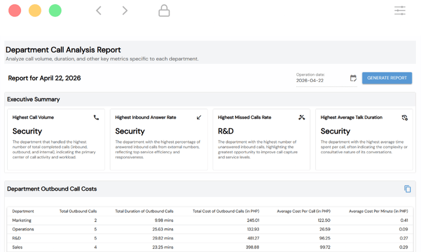The image size is (421, 252).
Task: Sort by Total Outbound Calls column header
Action: coord(78,211)
